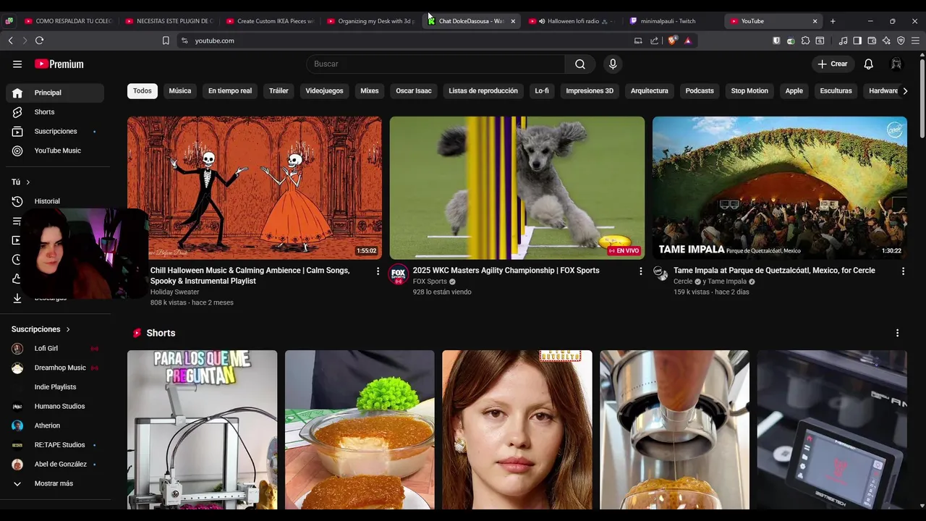Image resolution: width=926 pixels, height=521 pixels.
Task: Open the browser main menu
Action: (x=915, y=41)
